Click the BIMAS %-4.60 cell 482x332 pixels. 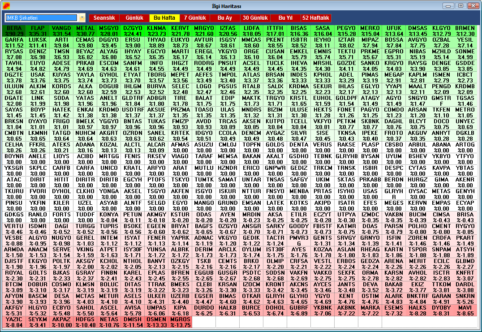coord(228,299)
